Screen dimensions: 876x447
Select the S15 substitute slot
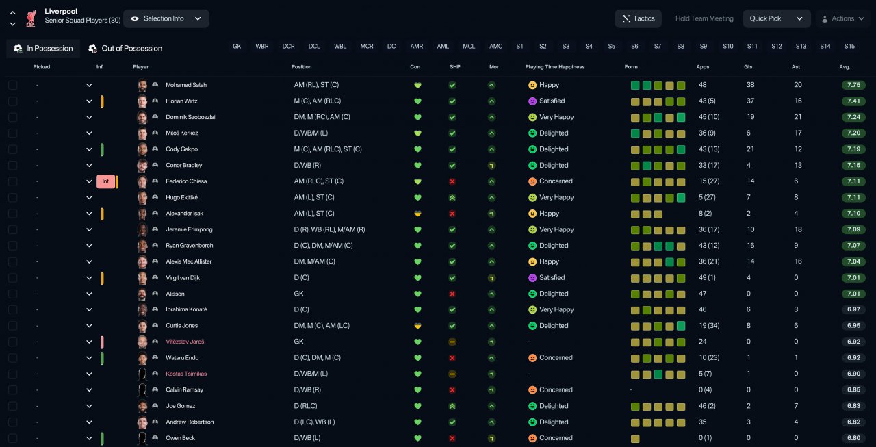click(x=849, y=47)
